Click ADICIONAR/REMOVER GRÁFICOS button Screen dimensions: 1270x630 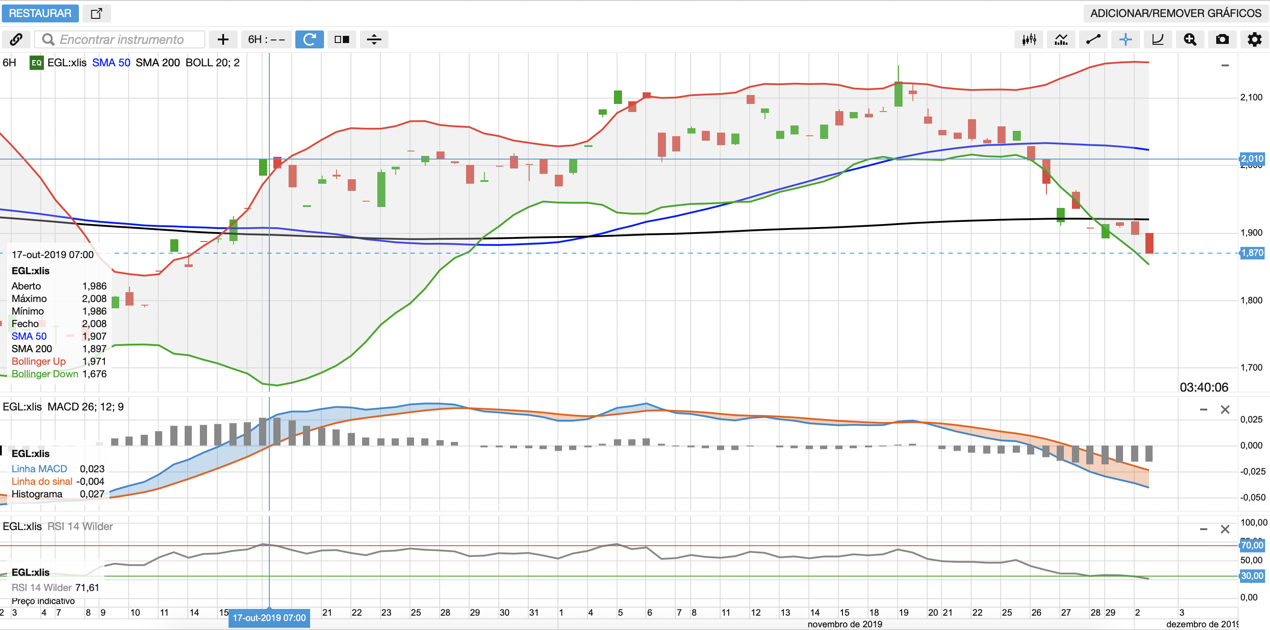click(x=1175, y=13)
